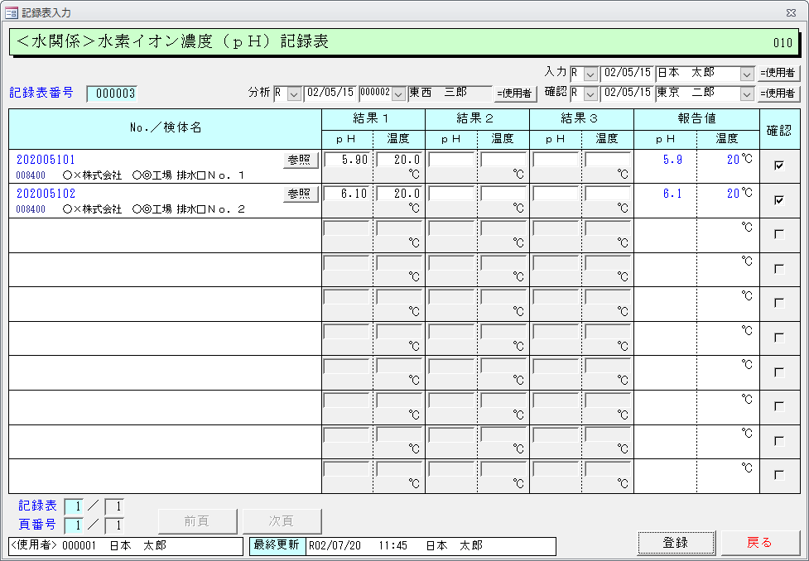Click the 登録 register button
809x561 pixels.
click(x=676, y=543)
